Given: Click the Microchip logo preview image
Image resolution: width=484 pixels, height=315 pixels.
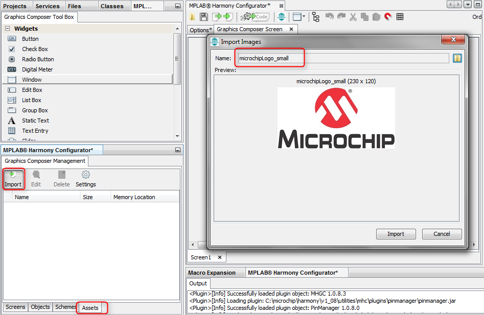Looking at the screenshot, I should tap(336, 118).
